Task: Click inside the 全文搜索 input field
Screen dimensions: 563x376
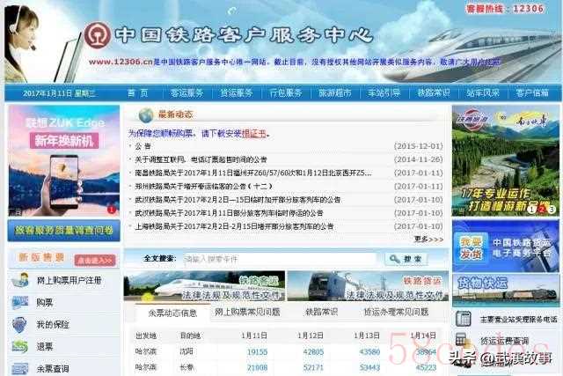Action: (280, 259)
